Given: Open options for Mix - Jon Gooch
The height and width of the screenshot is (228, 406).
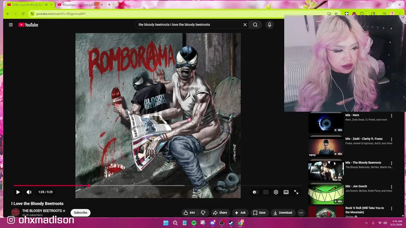Looking at the screenshot, I should pos(391,187).
